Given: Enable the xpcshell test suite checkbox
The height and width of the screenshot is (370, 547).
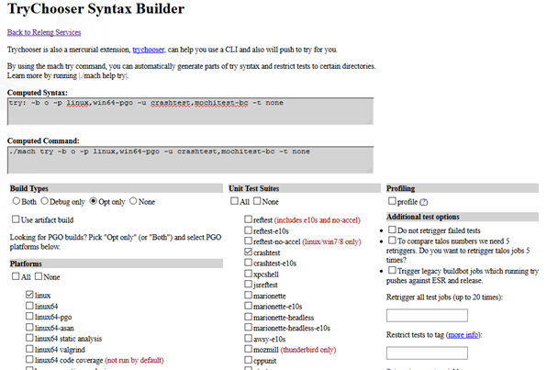Looking at the screenshot, I should [x=248, y=274].
